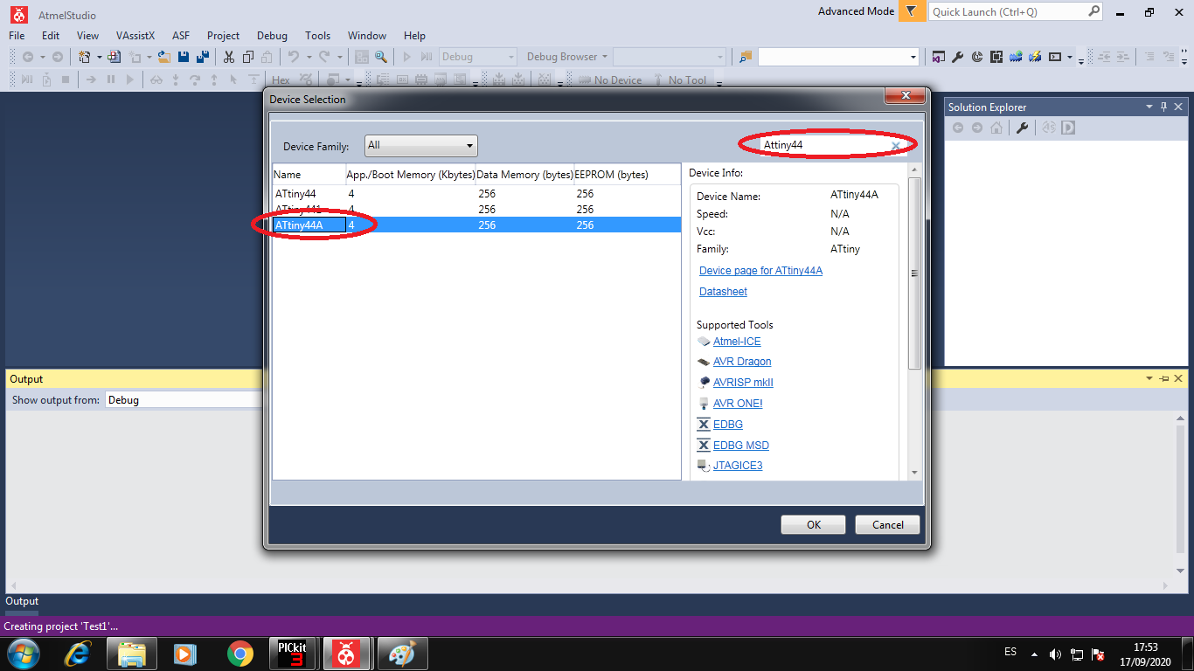Click the Visual Studio window icon in the toolbar
The width and height of the screenshot is (1194, 671).
[x=938, y=57]
